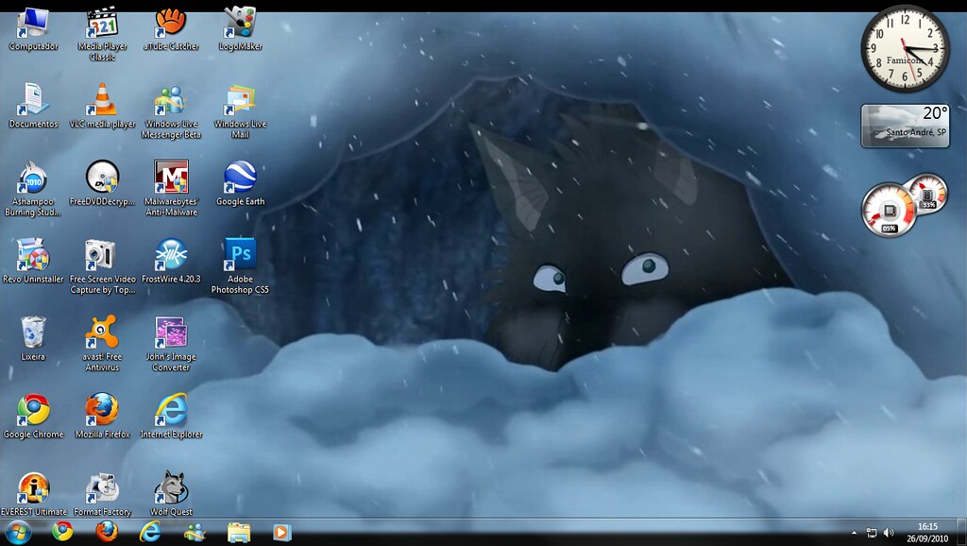Image resolution: width=967 pixels, height=546 pixels.
Task: Open the Windows Start menu orb
Action: (18, 532)
